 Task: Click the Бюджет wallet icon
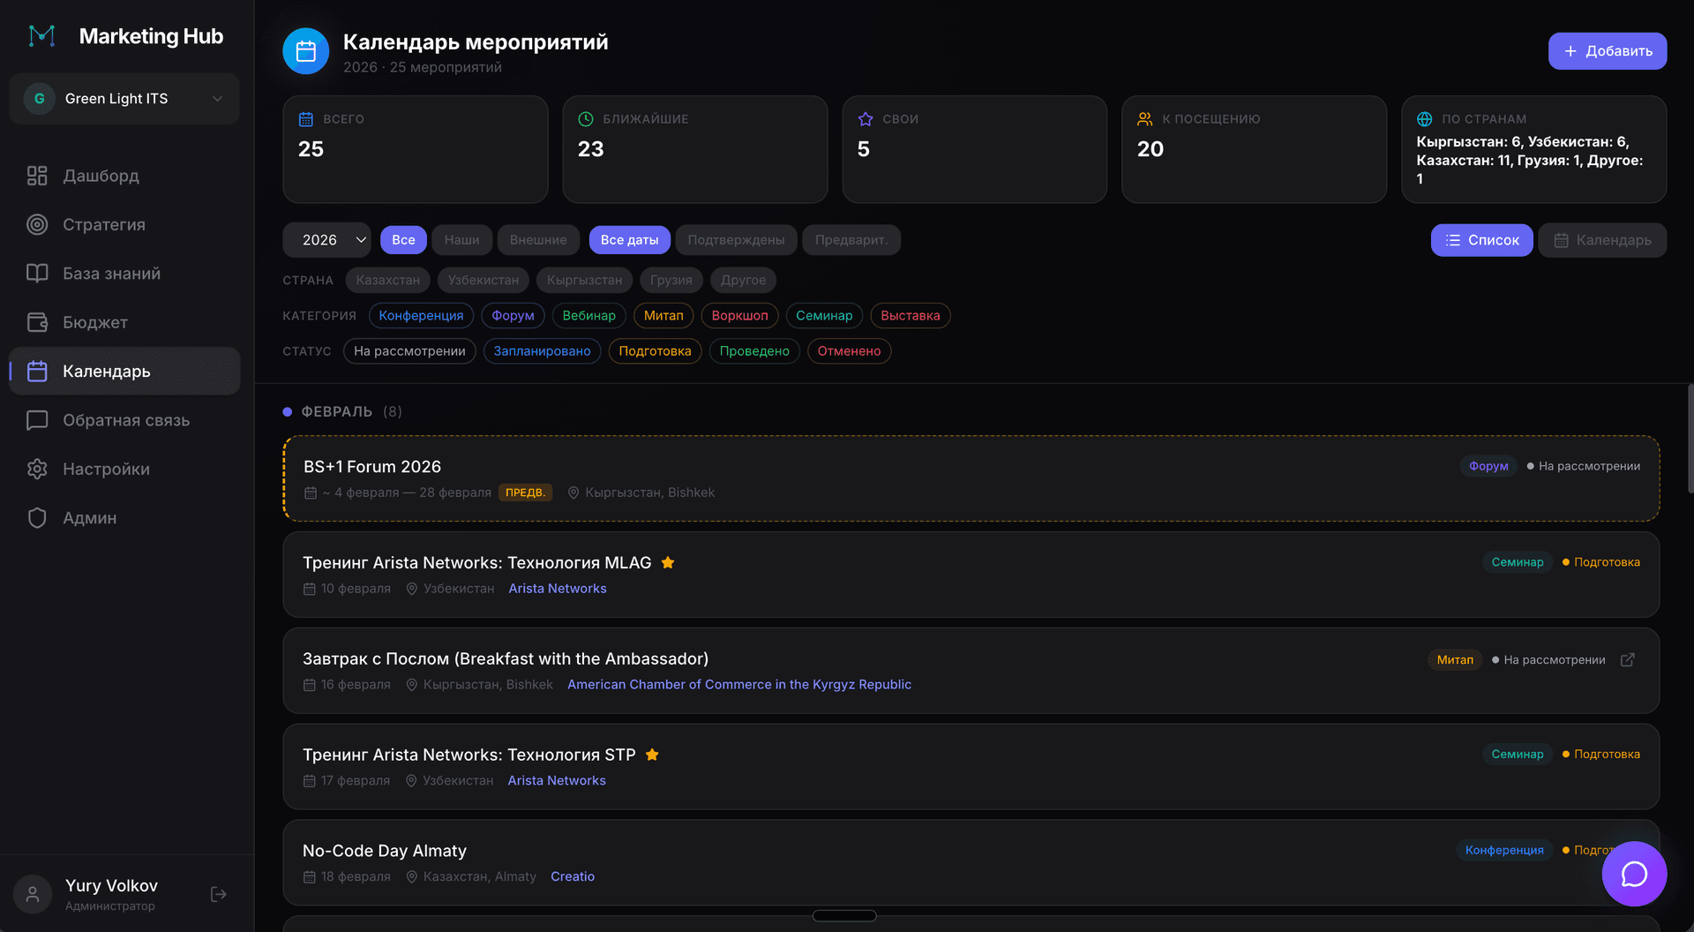tap(37, 322)
